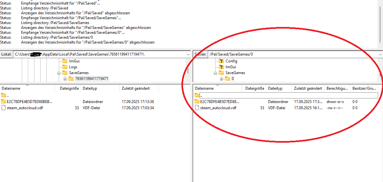Open the parent directory entry in local file list
The image size is (383, 182).
pyautogui.click(x=4, y=95)
